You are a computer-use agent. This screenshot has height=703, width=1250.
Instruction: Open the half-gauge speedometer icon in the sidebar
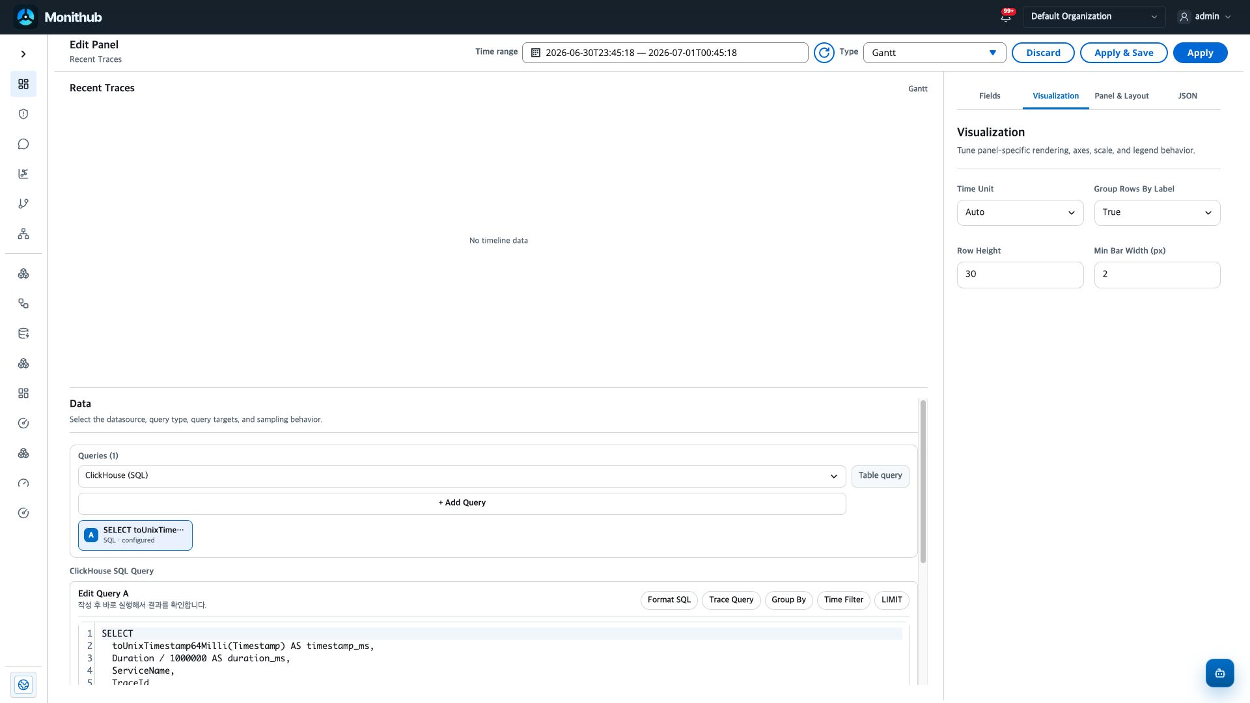pos(23,483)
